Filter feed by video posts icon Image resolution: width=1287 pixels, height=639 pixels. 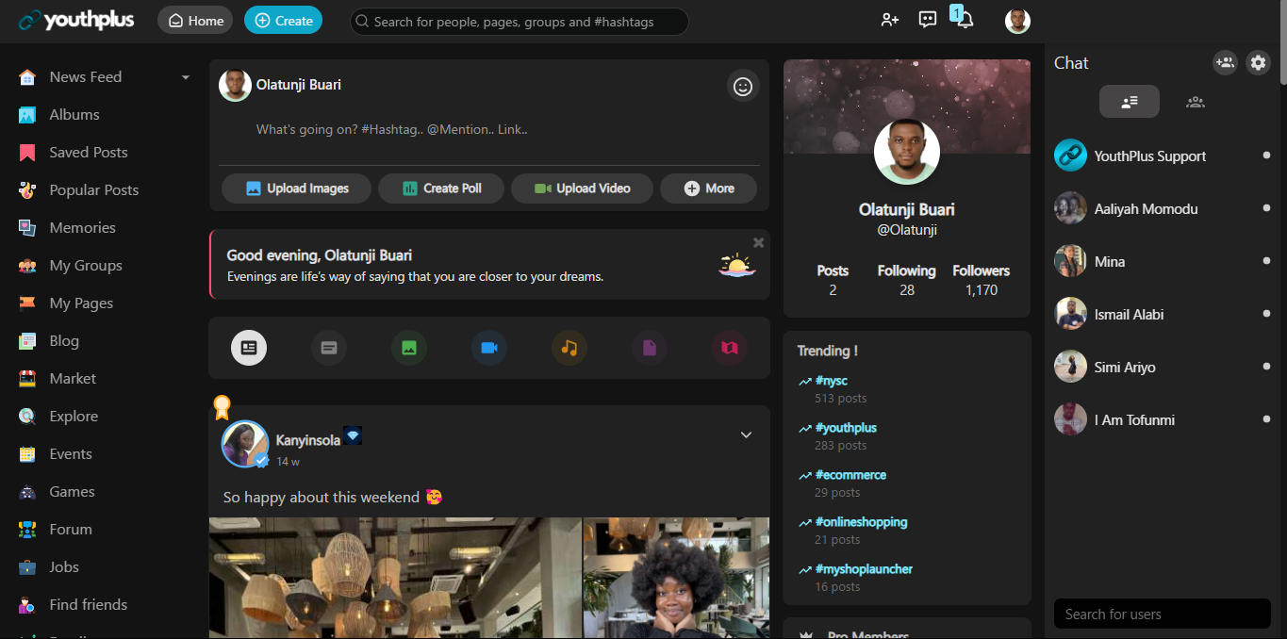488,348
